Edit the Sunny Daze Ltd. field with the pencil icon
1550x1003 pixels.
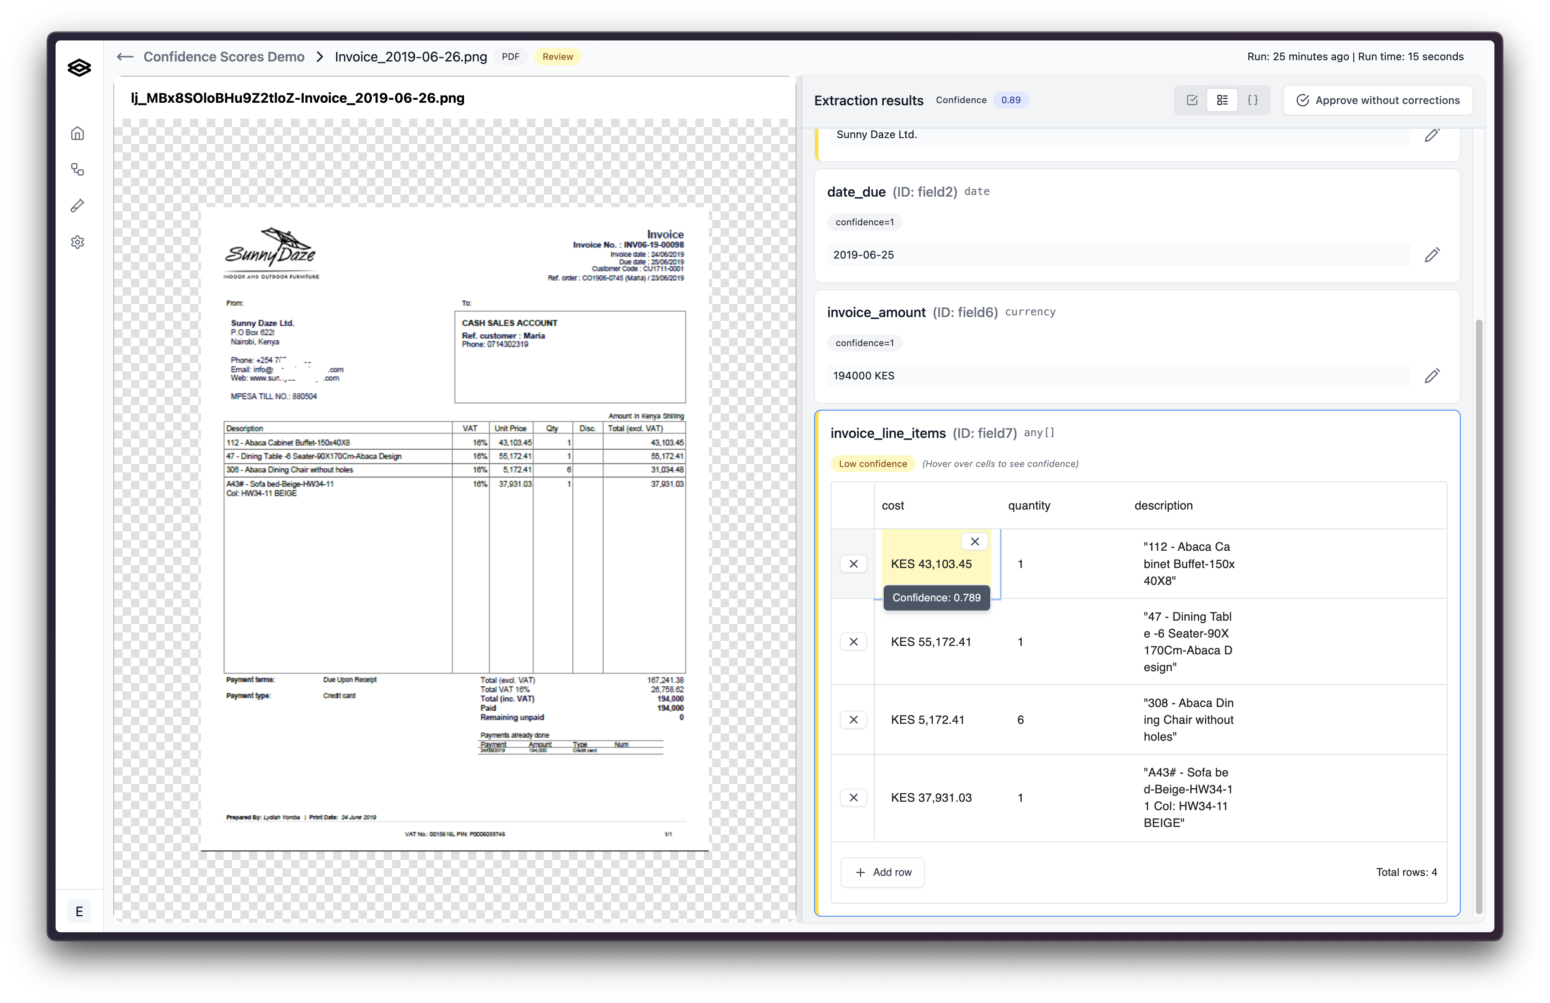1432,136
